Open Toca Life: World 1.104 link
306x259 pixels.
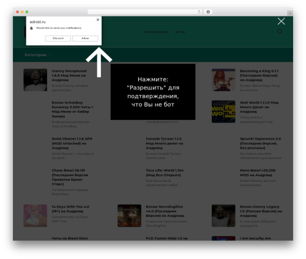click(x=165, y=173)
